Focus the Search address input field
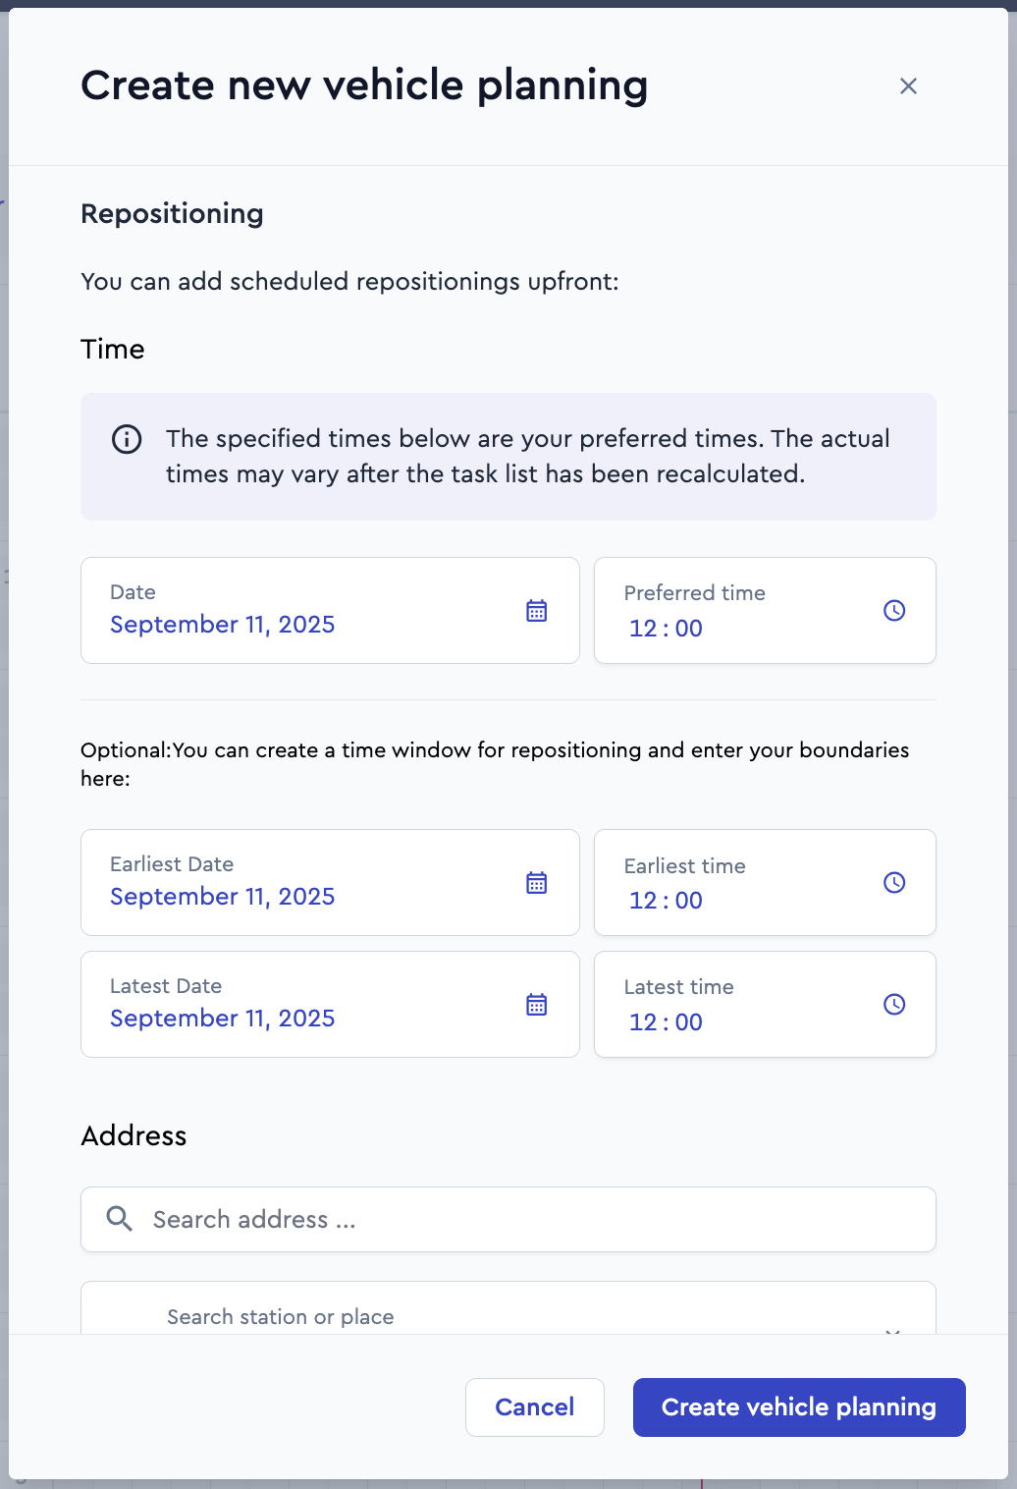Image resolution: width=1017 pixels, height=1489 pixels. pyautogui.click(x=508, y=1219)
